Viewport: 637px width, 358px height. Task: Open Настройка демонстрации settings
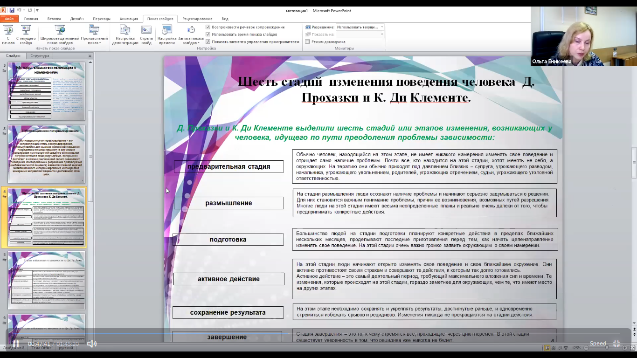[x=125, y=34]
